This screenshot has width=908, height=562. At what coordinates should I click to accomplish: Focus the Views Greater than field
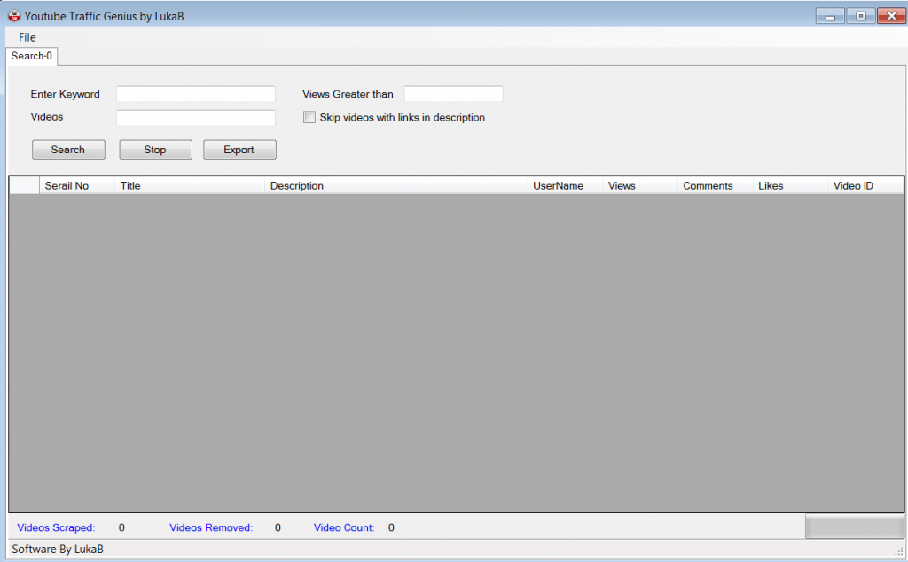click(x=453, y=94)
